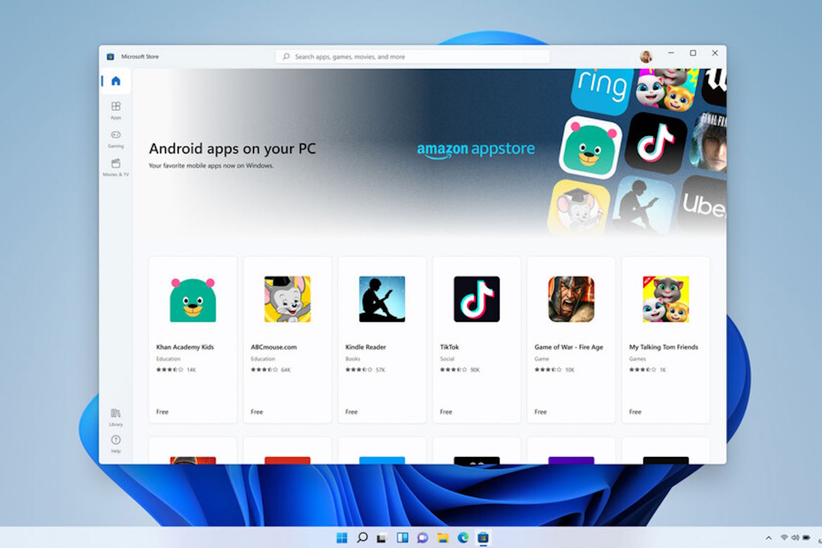Click the Free price on Khan Academy Kids

[163, 411]
